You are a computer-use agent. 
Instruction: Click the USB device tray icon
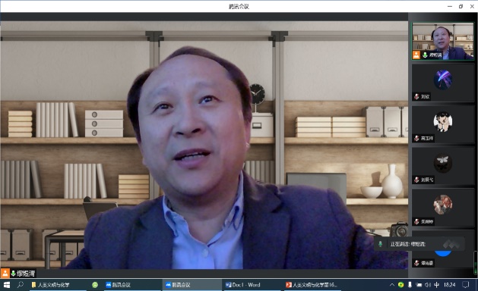410,285
